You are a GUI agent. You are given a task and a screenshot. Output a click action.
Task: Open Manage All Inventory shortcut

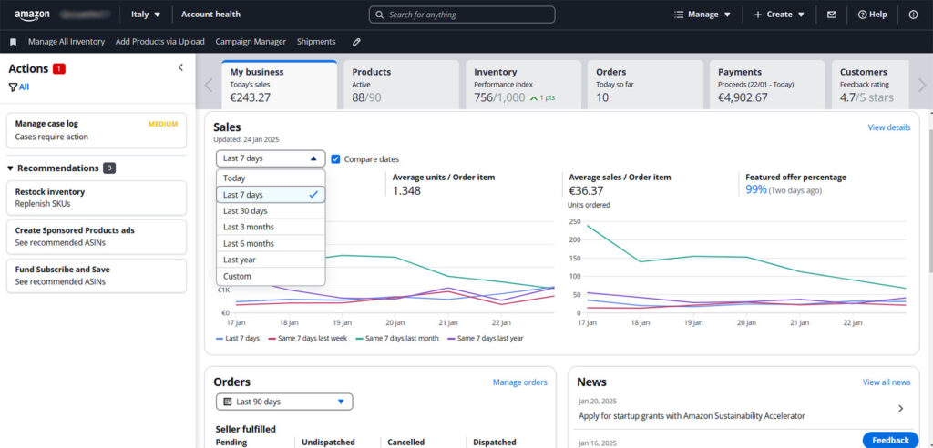66,42
